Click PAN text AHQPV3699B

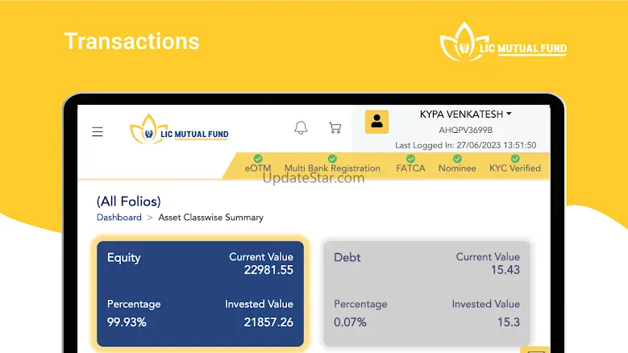pyautogui.click(x=465, y=130)
